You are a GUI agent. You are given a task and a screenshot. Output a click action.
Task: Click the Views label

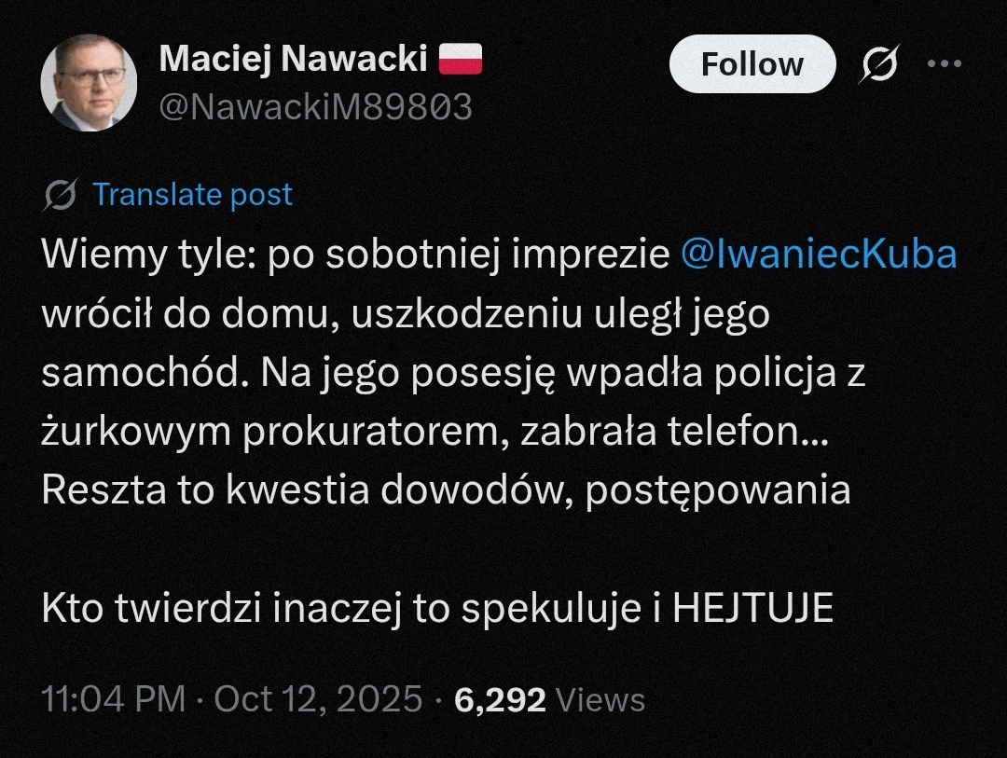(599, 699)
